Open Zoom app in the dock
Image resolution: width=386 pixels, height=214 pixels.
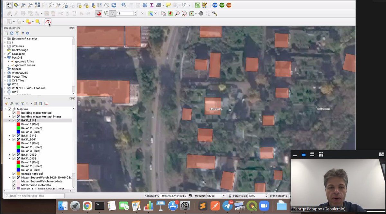tap(264, 206)
